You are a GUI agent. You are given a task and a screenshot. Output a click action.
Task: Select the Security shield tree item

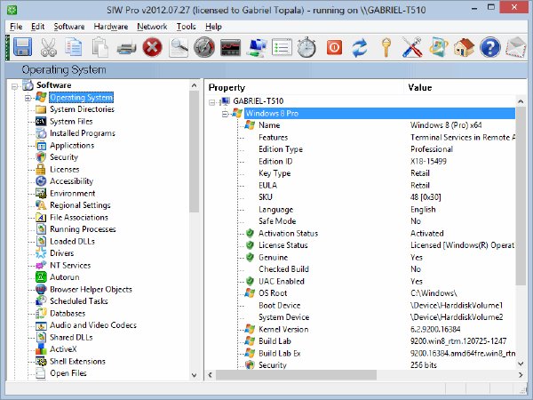(64, 157)
